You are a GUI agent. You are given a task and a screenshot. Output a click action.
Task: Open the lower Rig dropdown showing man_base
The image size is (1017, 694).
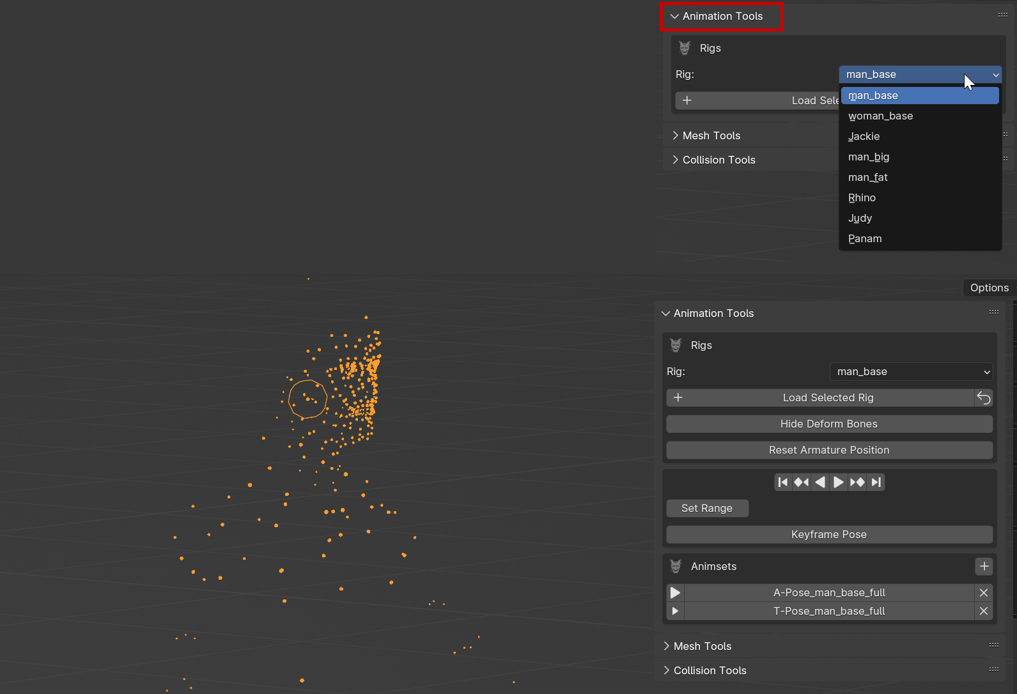911,372
